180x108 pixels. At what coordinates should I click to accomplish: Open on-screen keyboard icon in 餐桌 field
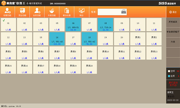pyautogui.click(x=124, y=11)
